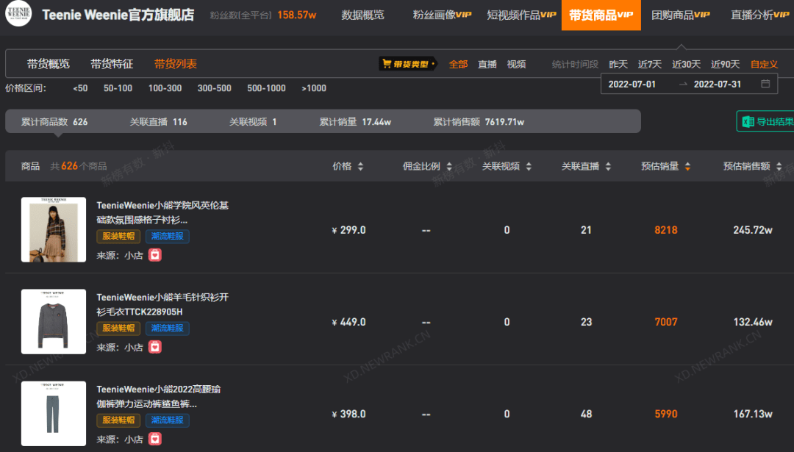This screenshot has width=794, height=452.
Task: Switch to 带货列表 sub-tab
Action: click(x=175, y=64)
